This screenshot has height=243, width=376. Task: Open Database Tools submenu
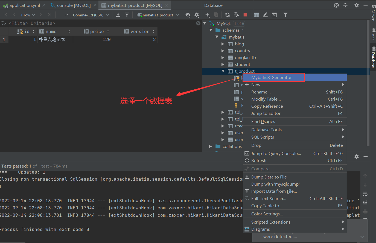coord(295,130)
